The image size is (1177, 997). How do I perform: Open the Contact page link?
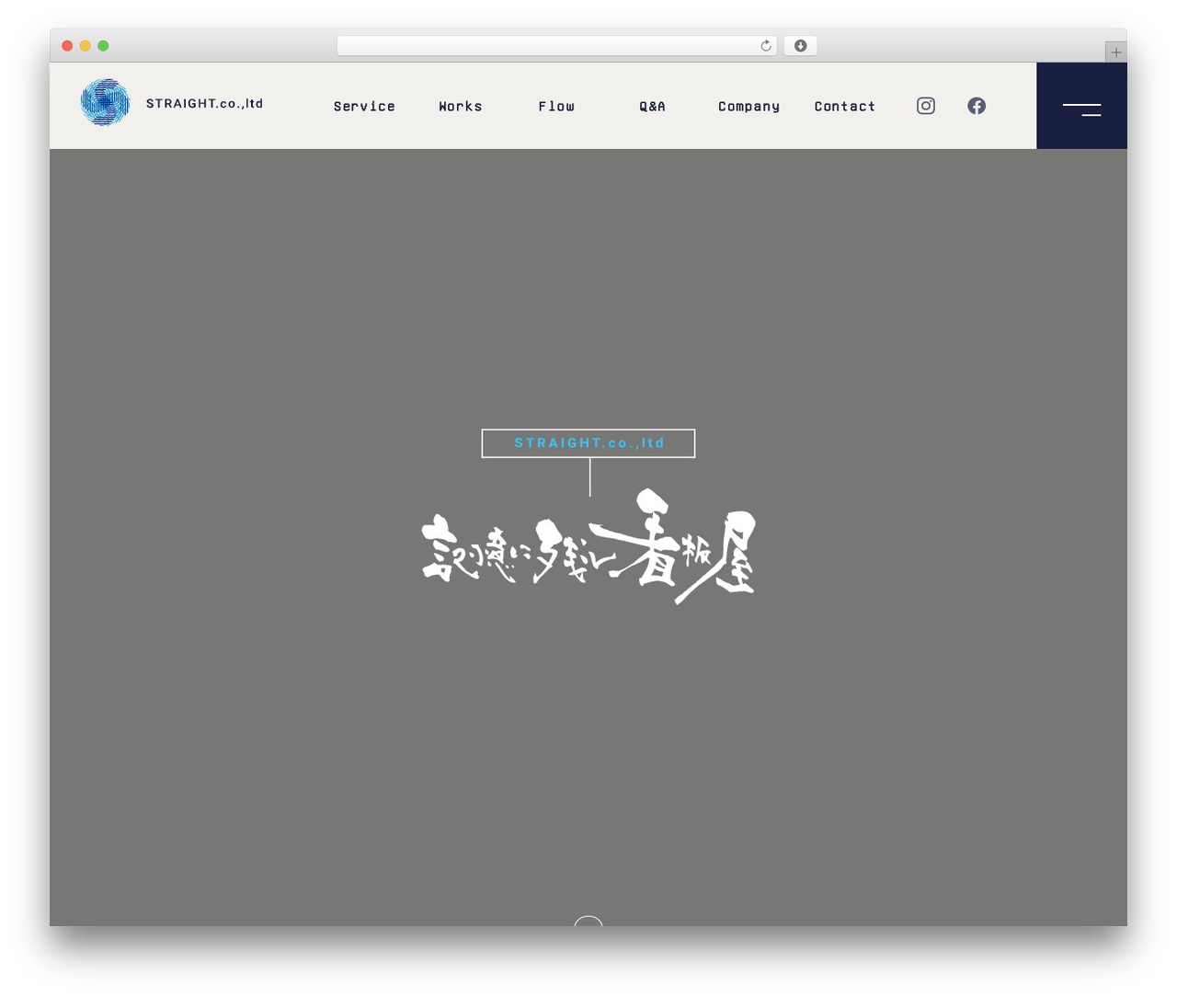click(x=845, y=107)
